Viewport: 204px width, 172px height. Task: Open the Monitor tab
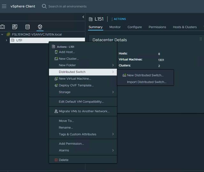(x=115, y=27)
